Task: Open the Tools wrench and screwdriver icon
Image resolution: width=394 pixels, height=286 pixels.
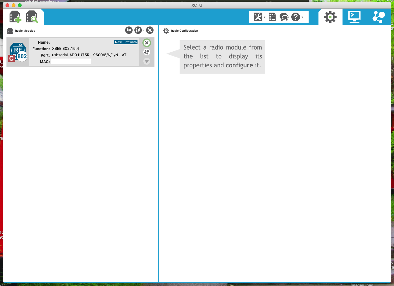Action: click(x=258, y=17)
